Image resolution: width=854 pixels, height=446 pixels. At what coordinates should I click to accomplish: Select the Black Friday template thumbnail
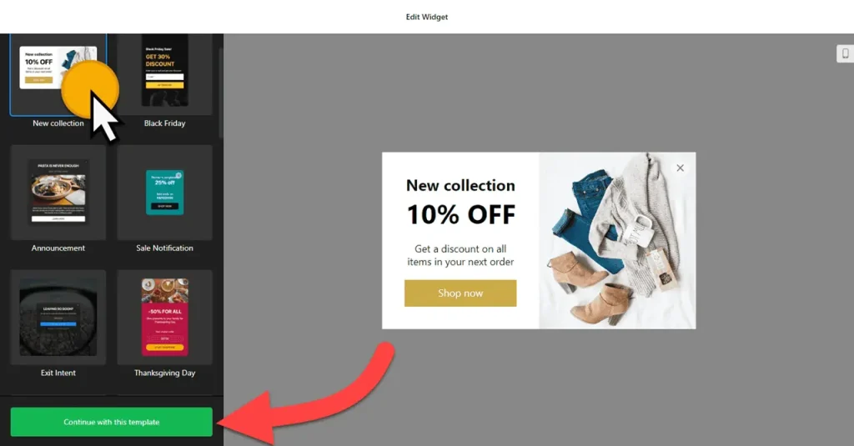pos(164,74)
